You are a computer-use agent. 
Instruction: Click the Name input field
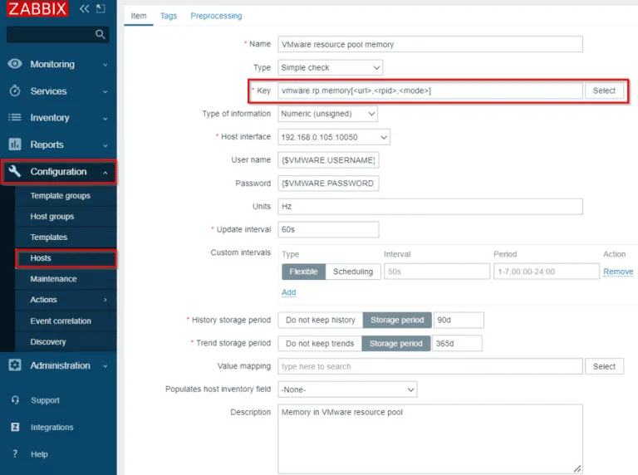pos(430,44)
